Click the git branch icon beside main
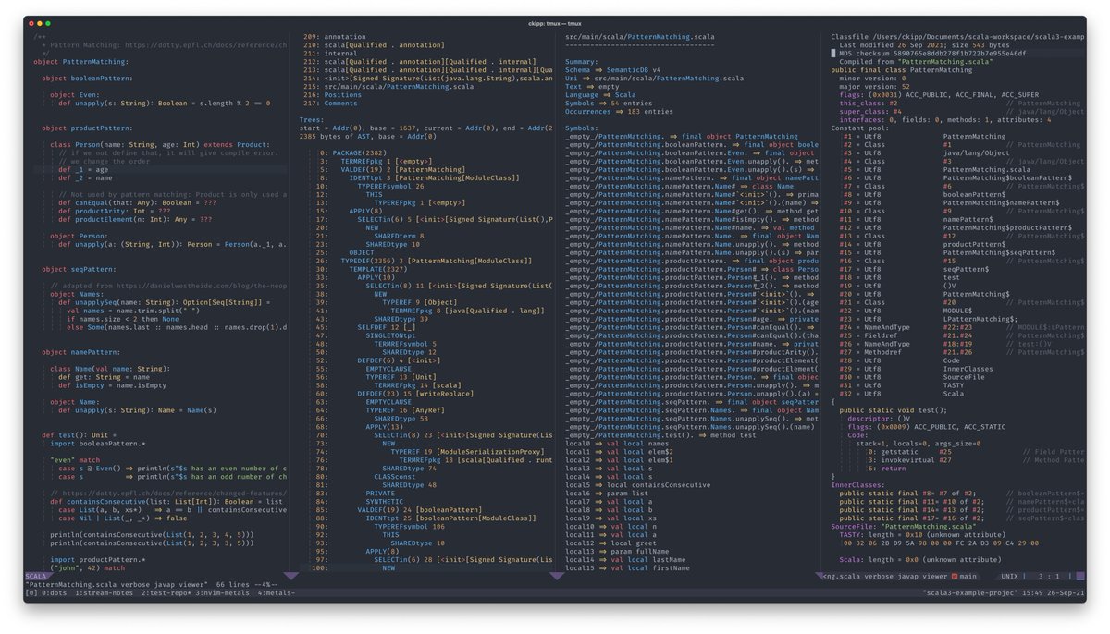 coord(954,576)
